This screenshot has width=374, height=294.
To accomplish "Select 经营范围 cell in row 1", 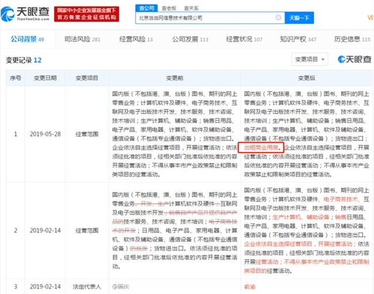I will pos(87,134).
